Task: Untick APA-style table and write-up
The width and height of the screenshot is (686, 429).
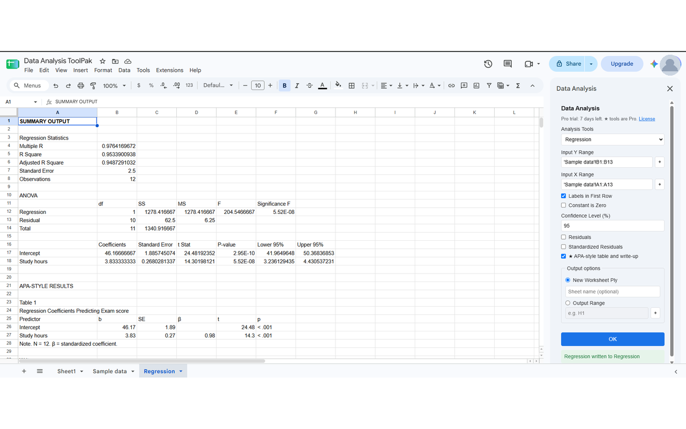Action: pos(563,256)
